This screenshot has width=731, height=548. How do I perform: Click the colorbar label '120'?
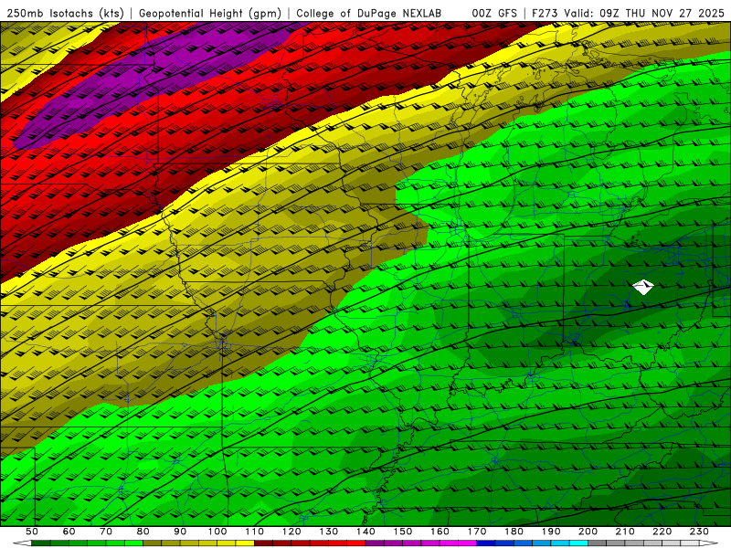tap(291, 532)
